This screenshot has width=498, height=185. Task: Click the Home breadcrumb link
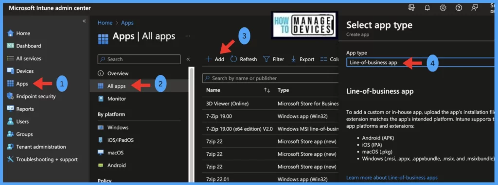(105, 23)
